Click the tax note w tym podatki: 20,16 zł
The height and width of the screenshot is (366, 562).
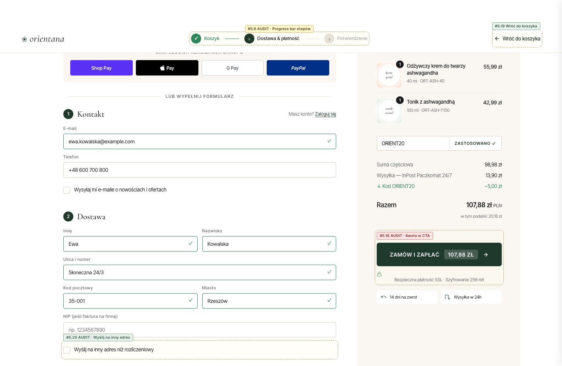click(x=481, y=216)
